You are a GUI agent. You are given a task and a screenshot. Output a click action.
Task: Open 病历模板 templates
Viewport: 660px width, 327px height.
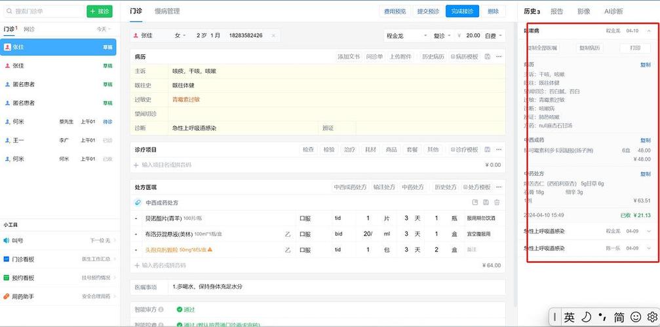pos(464,56)
